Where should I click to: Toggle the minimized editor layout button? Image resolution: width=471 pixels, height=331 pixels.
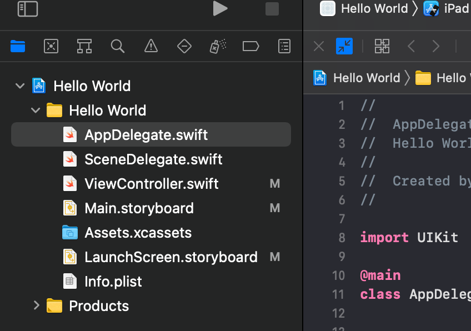click(344, 46)
